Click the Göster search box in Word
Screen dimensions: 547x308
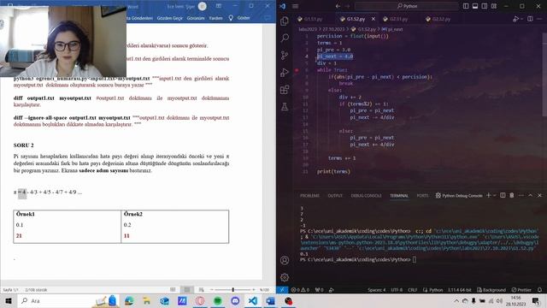click(x=239, y=18)
